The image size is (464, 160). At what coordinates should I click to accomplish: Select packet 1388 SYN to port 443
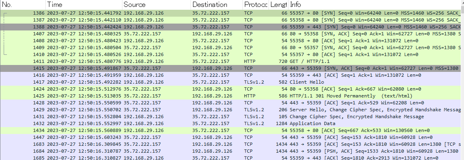click(231, 27)
